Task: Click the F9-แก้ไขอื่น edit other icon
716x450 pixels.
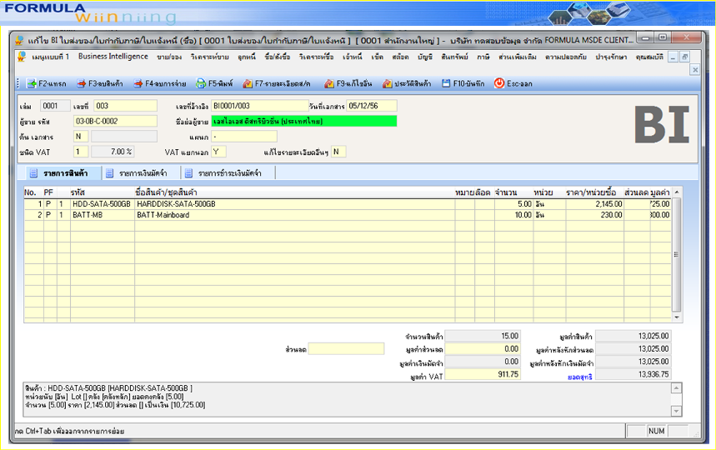Action: pyautogui.click(x=328, y=83)
